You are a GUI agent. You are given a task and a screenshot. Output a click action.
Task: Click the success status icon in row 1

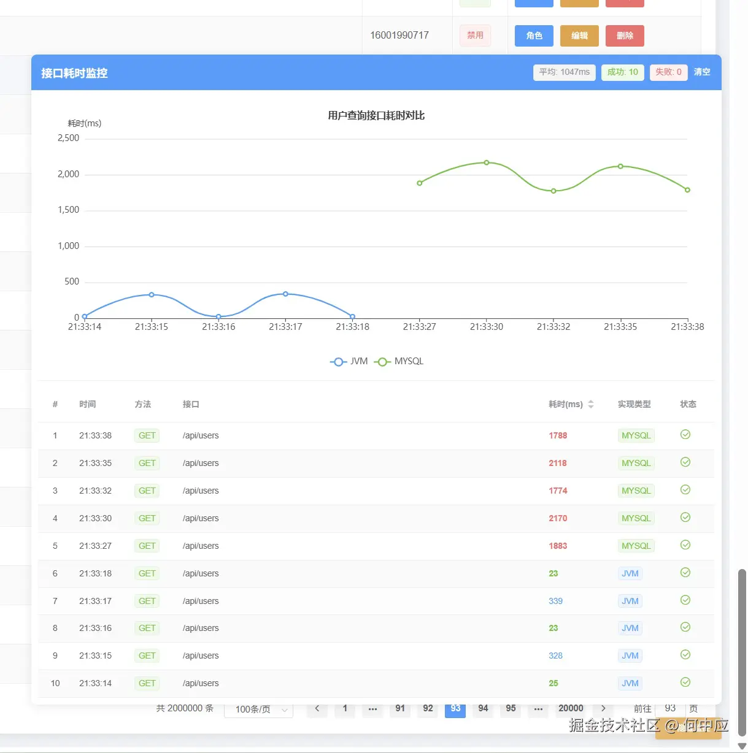[685, 435]
